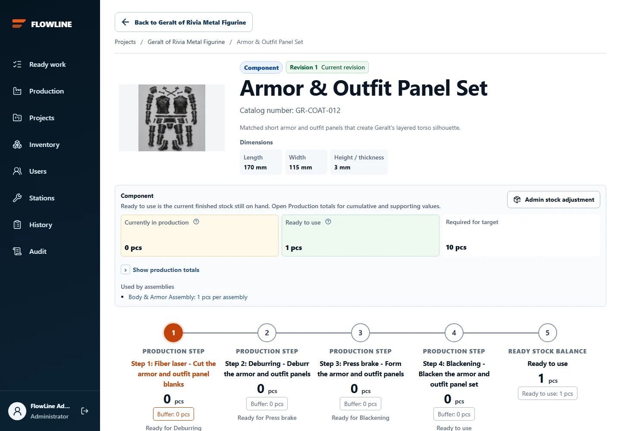This screenshot has height=431, width=621.
Task: Click the Audit scroll icon
Action: (x=17, y=251)
